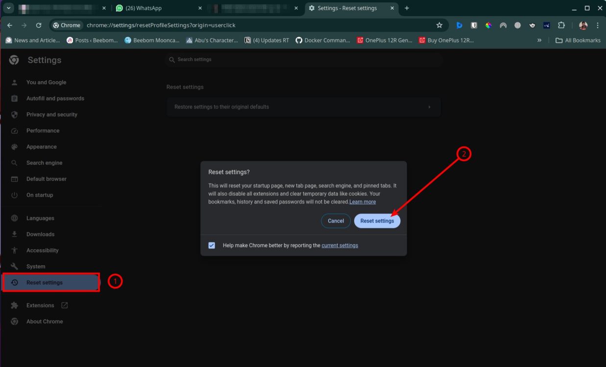
Task: Open the Learn more link in dialog
Action: click(x=363, y=202)
